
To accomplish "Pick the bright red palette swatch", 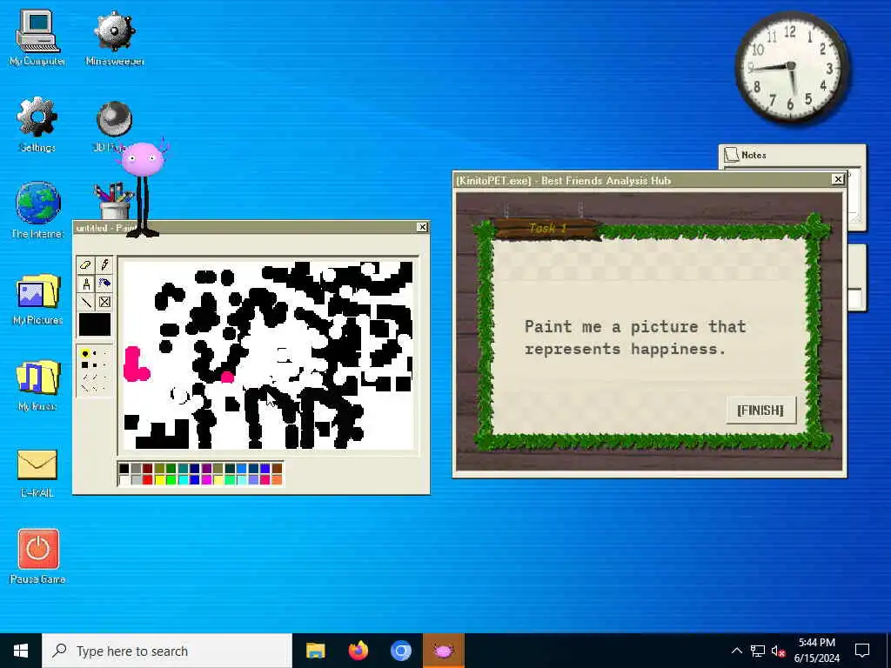I will (x=148, y=480).
